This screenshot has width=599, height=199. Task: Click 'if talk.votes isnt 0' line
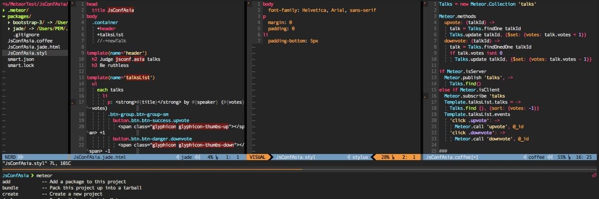tap(476, 53)
